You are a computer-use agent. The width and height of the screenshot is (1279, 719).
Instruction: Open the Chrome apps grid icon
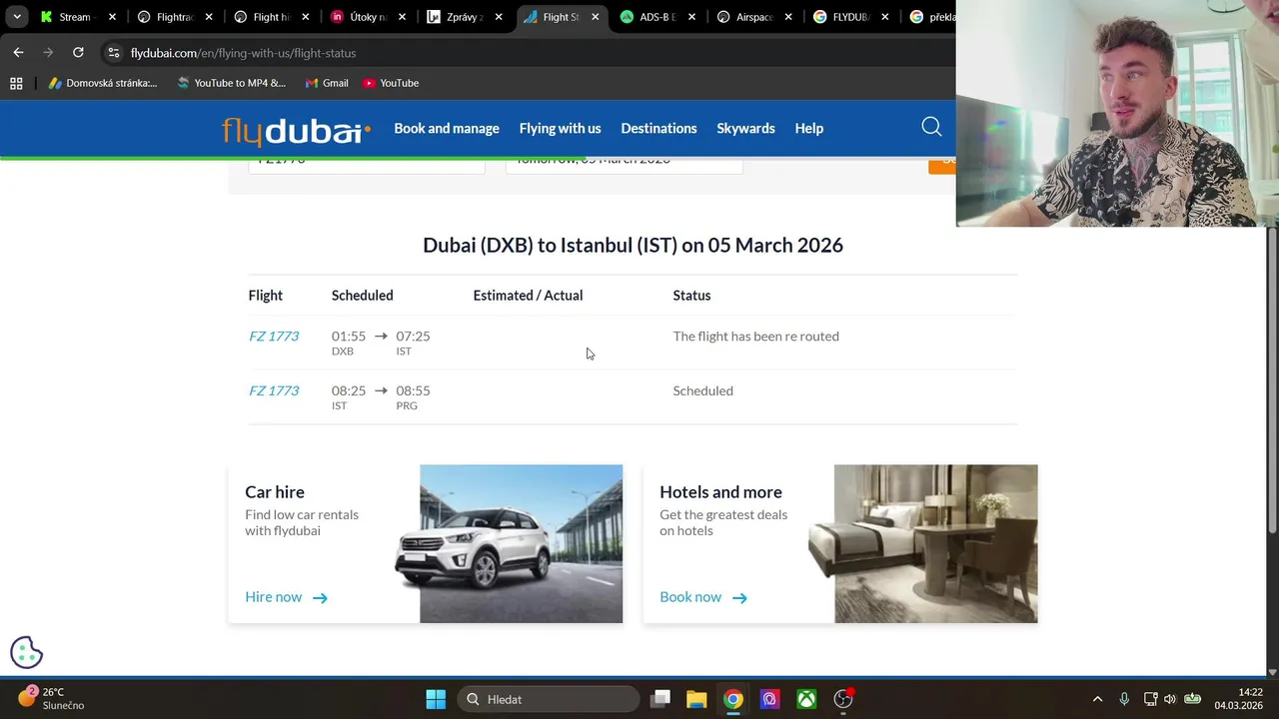click(16, 83)
